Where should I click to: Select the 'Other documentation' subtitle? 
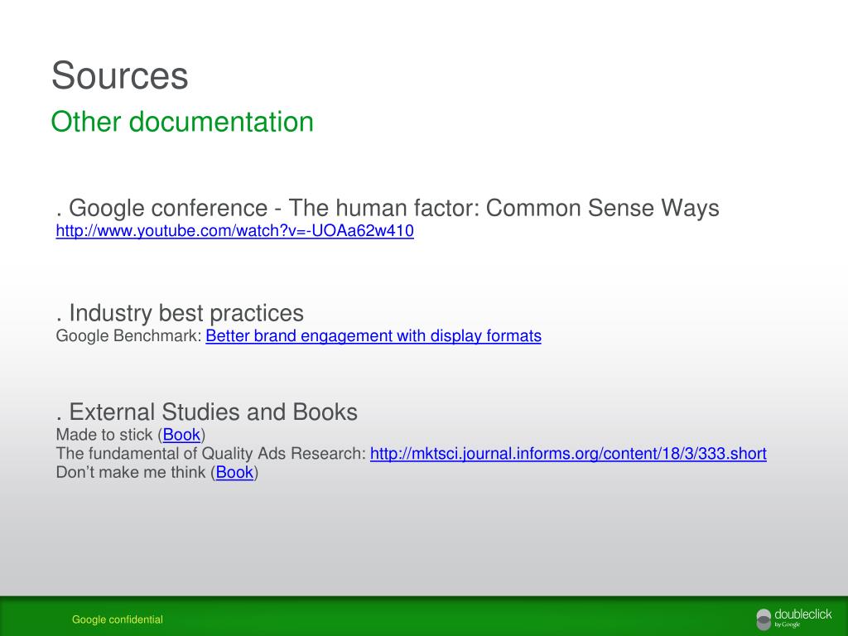tap(182, 121)
